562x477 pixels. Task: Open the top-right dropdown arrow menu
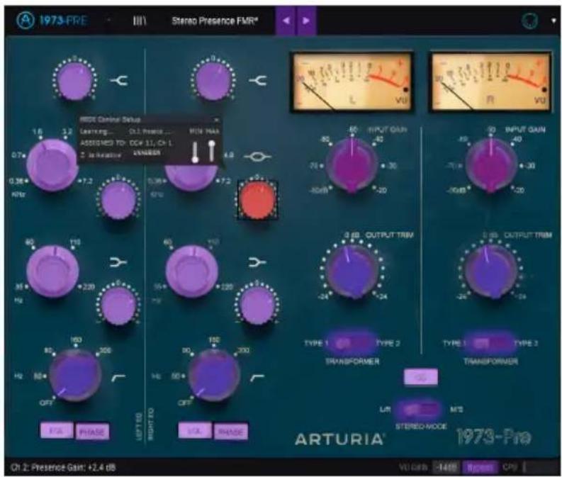click(x=553, y=21)
